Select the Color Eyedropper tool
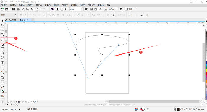207x112 pixels. coord(2,87)
